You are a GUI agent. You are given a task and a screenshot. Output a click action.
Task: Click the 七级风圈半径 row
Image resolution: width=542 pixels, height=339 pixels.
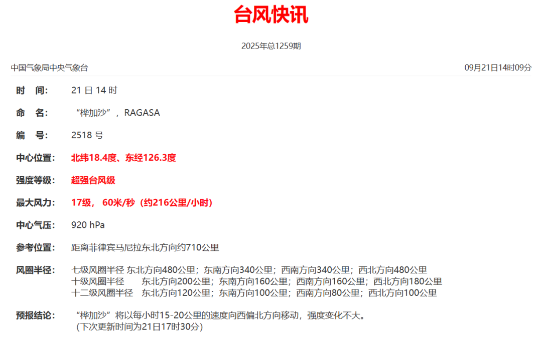249,270
